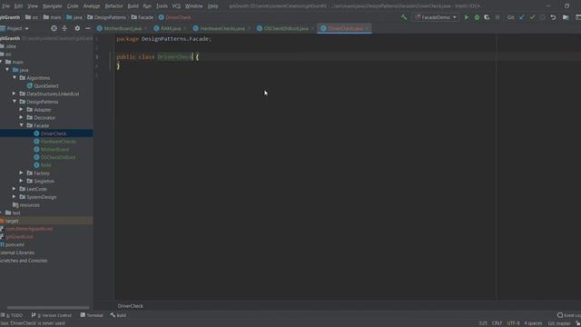Expand the Singleton folder arrow
581x327 pixels.
coord(21,181)
